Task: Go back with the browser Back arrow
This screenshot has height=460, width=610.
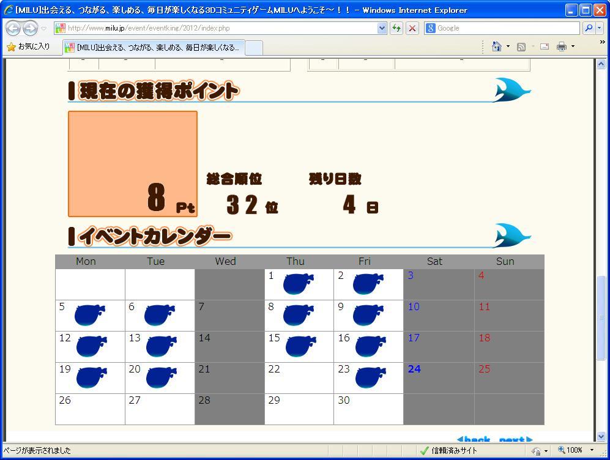Action: pyautogui.click(x=13, y=28)
